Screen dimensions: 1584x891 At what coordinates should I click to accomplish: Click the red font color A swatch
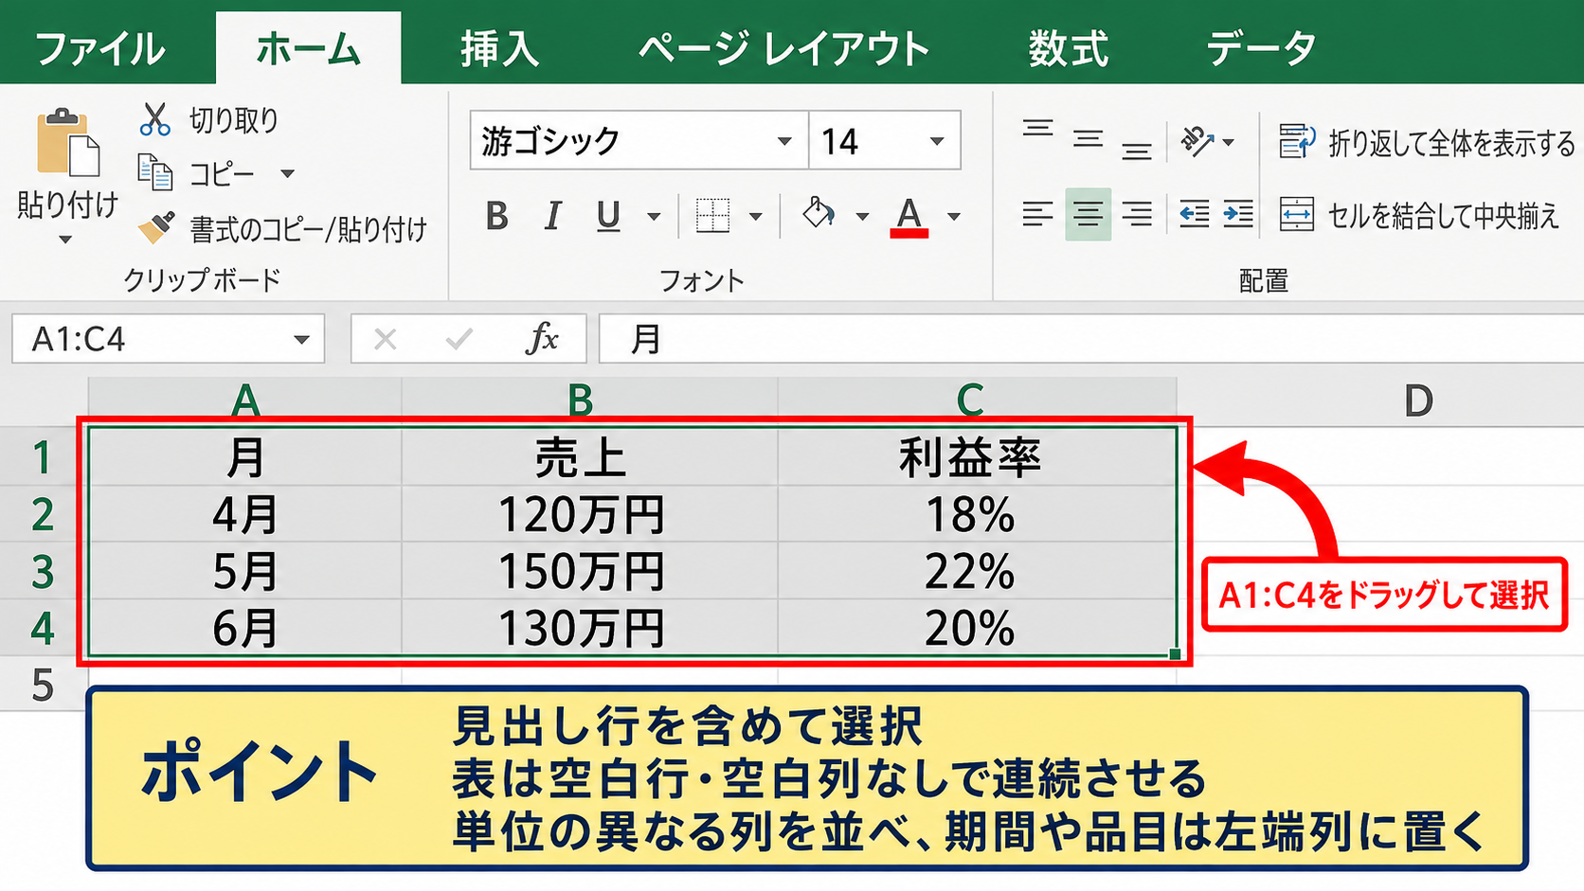(909, 217)
